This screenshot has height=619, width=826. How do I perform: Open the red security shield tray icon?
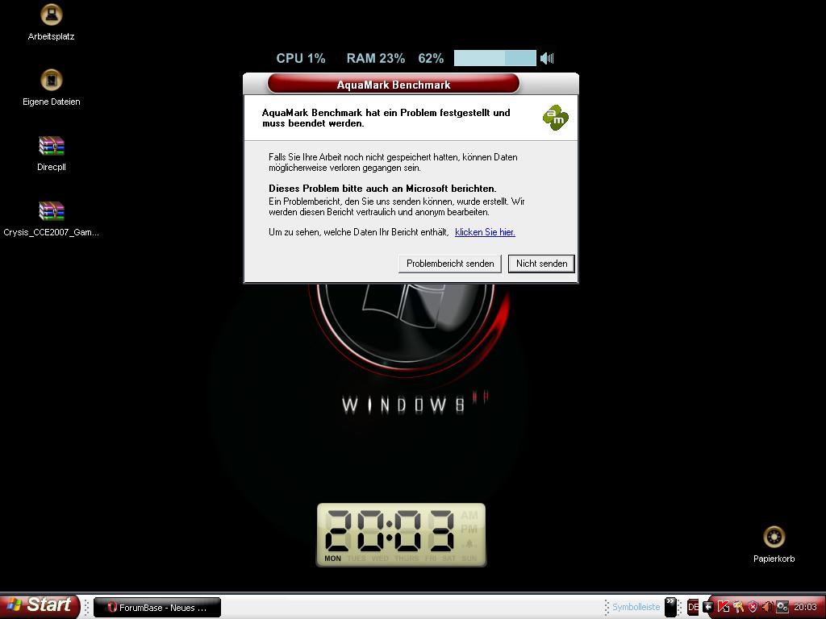coord(753,607)
